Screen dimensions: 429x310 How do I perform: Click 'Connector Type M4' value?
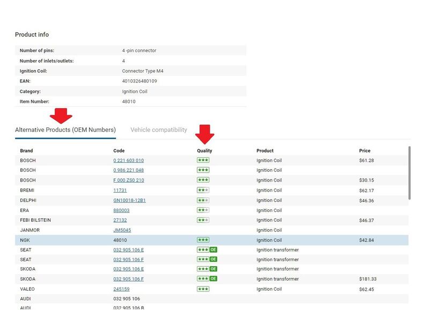(143, 71)
